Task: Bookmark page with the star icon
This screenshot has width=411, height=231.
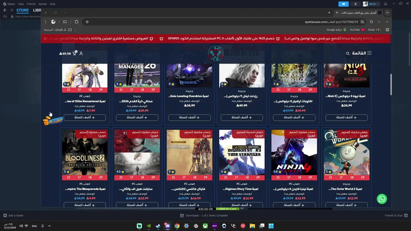Action: (x=87, y=22)
